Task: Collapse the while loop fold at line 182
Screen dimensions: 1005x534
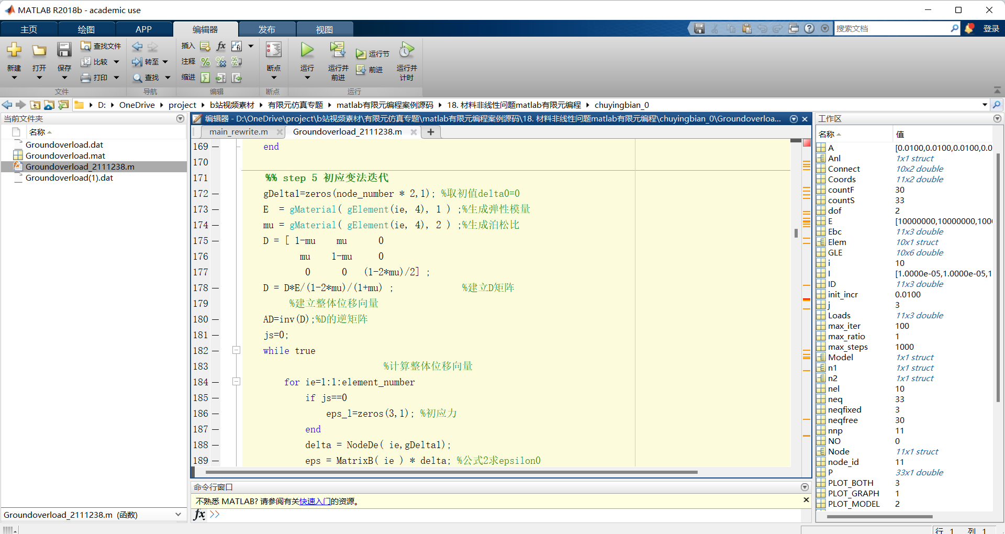Action: [x=237, y=350]
